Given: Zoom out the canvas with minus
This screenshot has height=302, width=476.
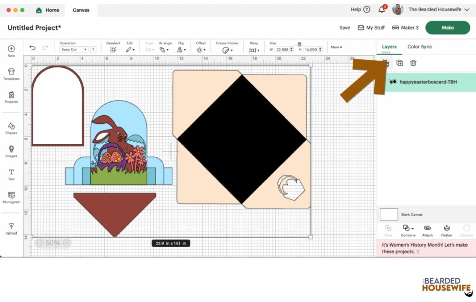Looking at the screenshot, I should 40,243.
